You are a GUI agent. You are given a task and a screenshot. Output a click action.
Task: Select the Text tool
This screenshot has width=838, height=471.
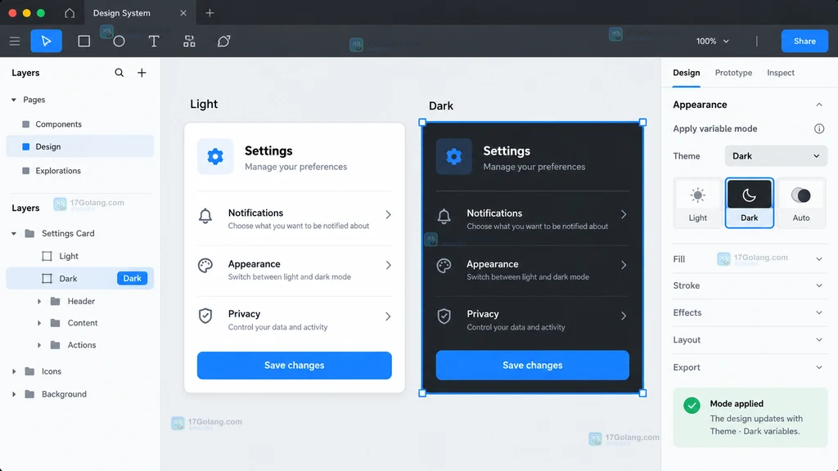(153, 41)
